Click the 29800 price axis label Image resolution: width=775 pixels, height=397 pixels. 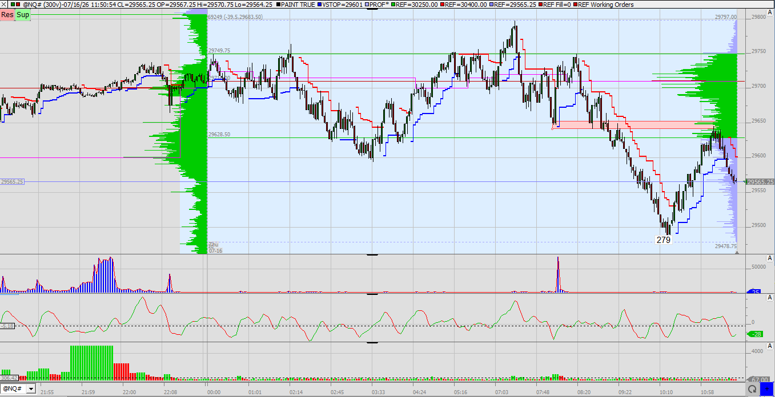759,17
